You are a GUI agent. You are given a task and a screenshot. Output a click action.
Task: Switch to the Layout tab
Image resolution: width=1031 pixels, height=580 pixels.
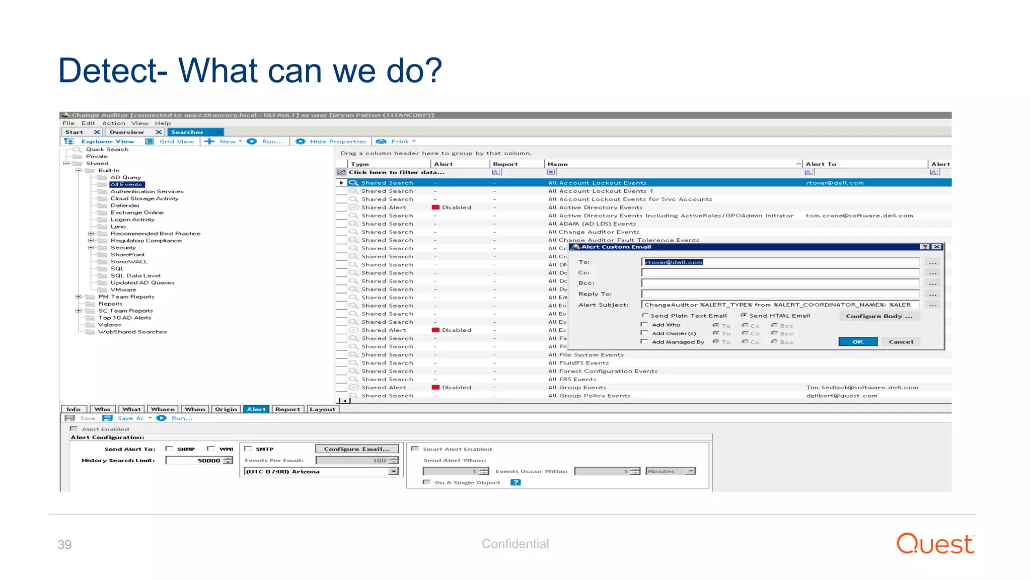[x=322, y=409]
